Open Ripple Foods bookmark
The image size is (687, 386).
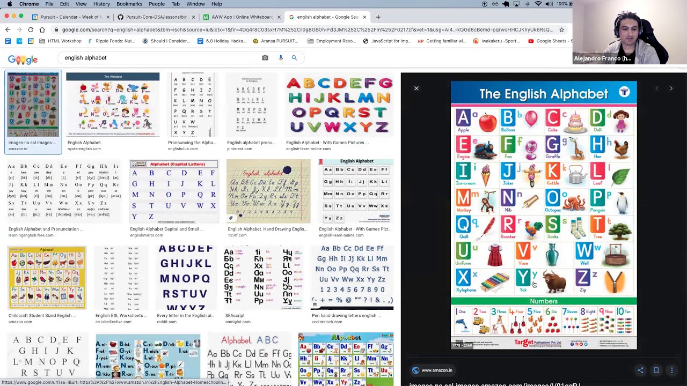[112, 41]
